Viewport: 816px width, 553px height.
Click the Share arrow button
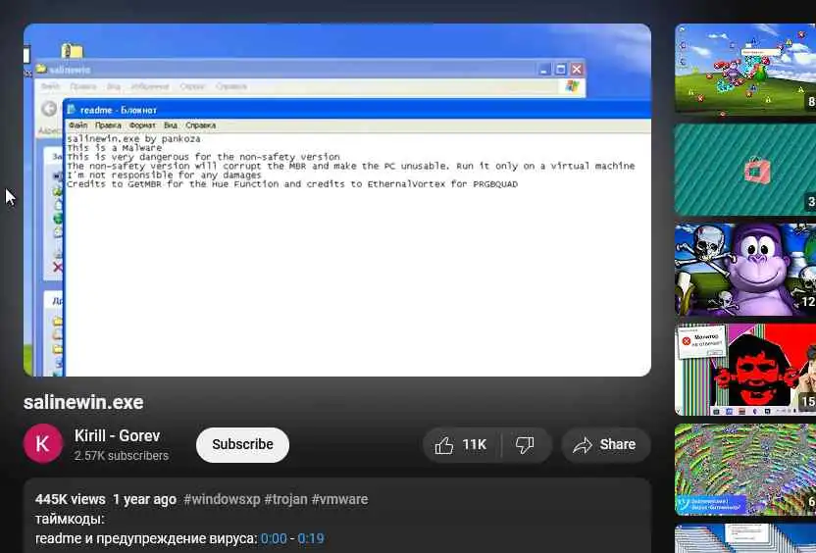(x=605, y=445)
